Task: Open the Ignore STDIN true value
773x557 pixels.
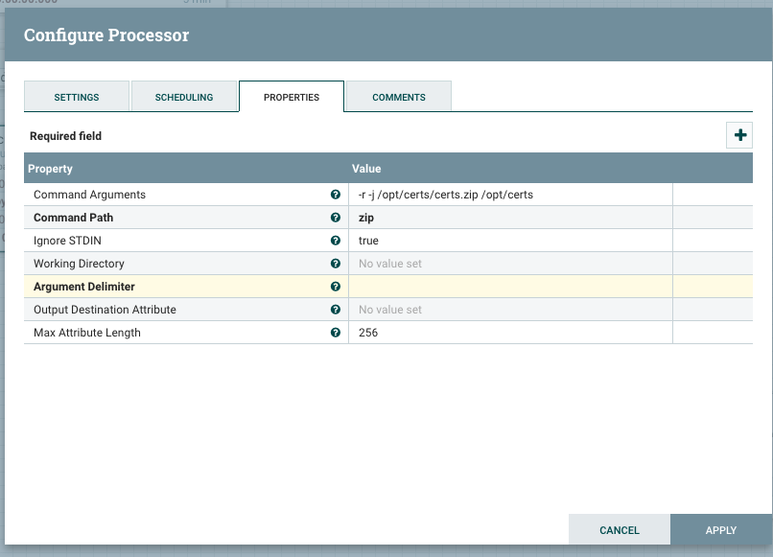Action: tap(510, 241)
